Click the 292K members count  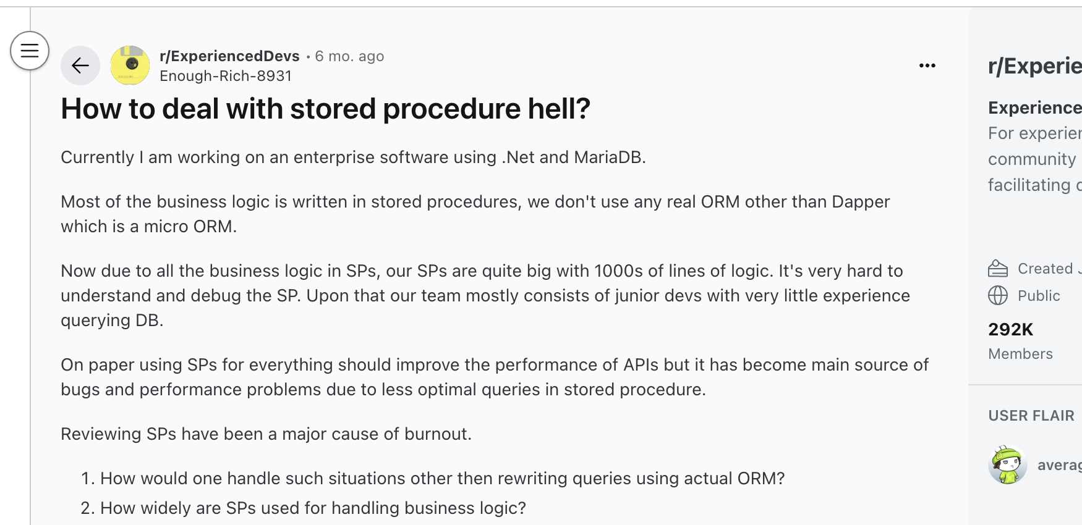pyautogui.click(x=1010, y=329)
